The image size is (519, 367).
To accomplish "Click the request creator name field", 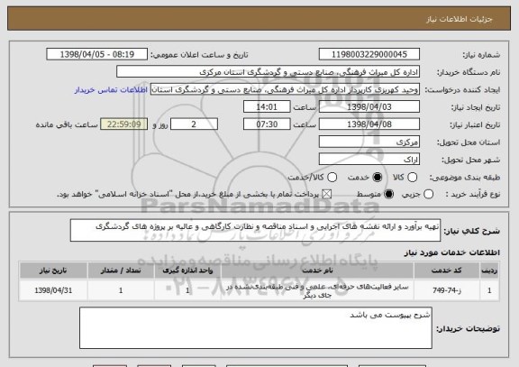I will coord(285,89).
